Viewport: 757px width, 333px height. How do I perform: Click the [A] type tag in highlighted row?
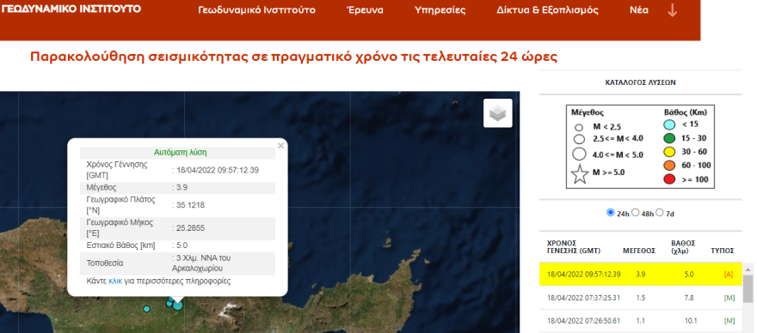point(729,274)
